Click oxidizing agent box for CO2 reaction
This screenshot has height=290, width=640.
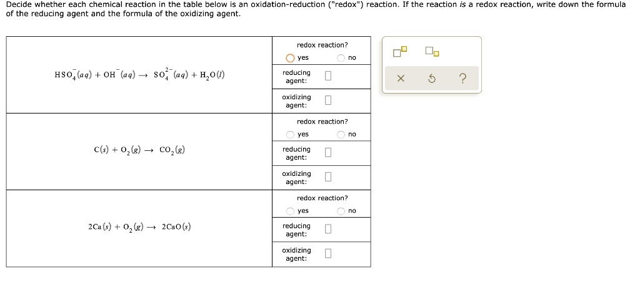pos(328,178)
